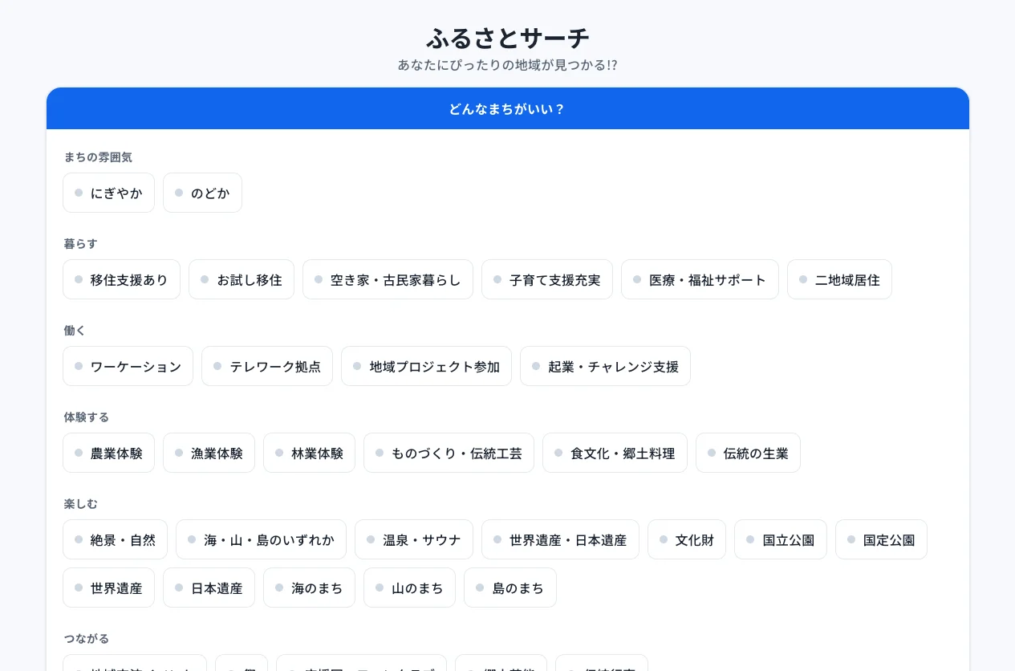Choose the 医療・福祉サポート chip

point(700,279)
